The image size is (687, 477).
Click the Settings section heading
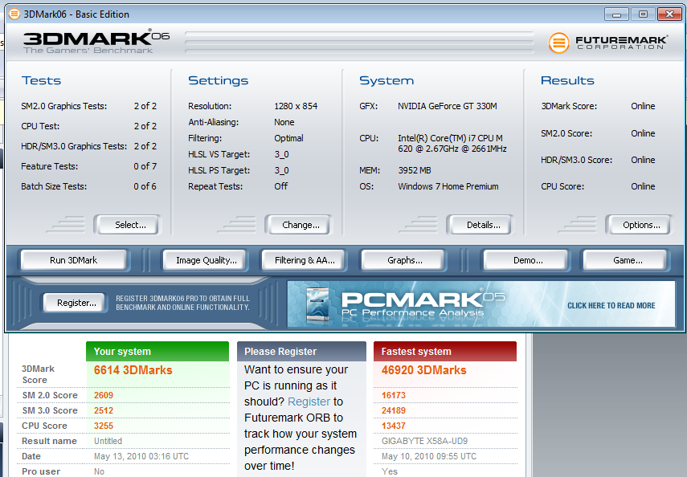219,80
